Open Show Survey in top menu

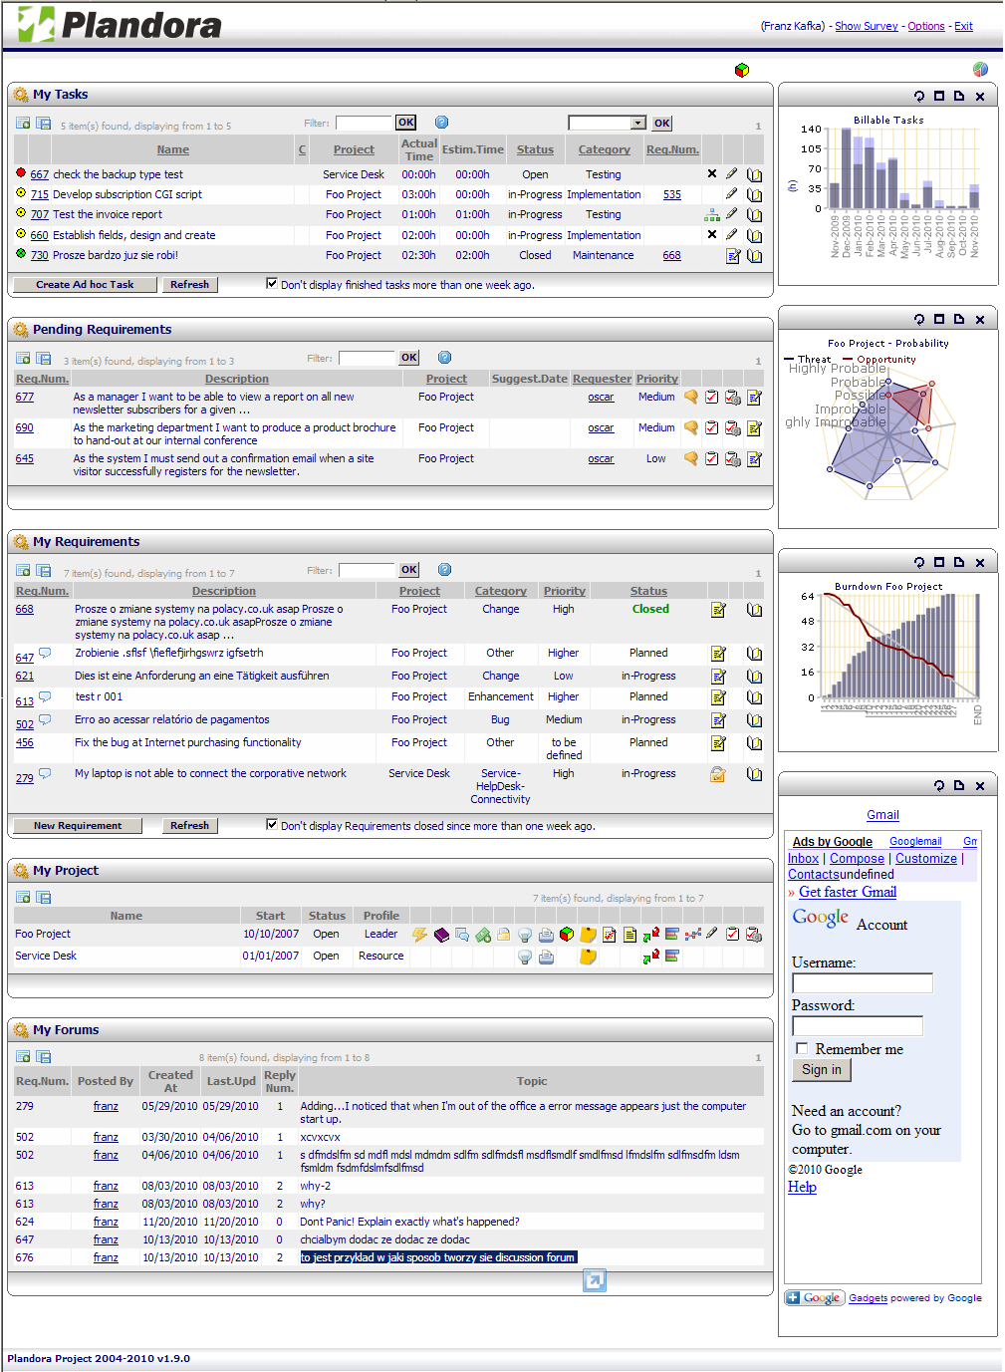(x=866, y=26)
